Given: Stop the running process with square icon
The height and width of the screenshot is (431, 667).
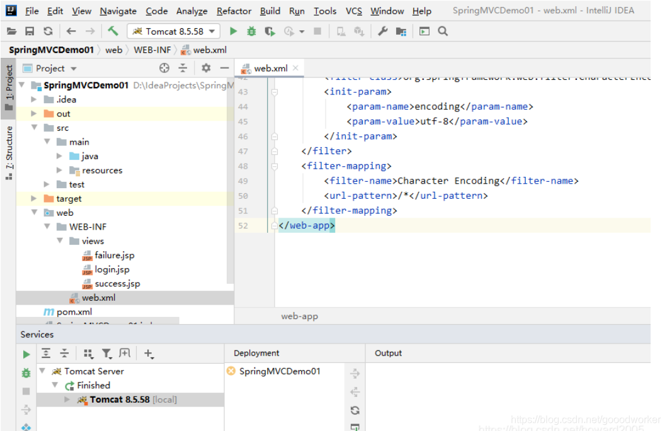Looking at the screenshot, I should 317,31.
